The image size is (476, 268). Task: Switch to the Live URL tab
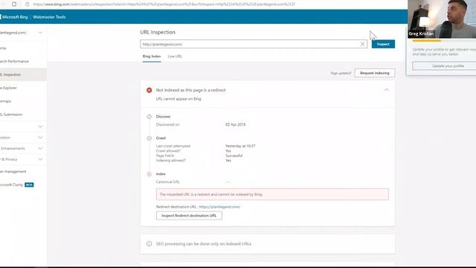point(175,57)
